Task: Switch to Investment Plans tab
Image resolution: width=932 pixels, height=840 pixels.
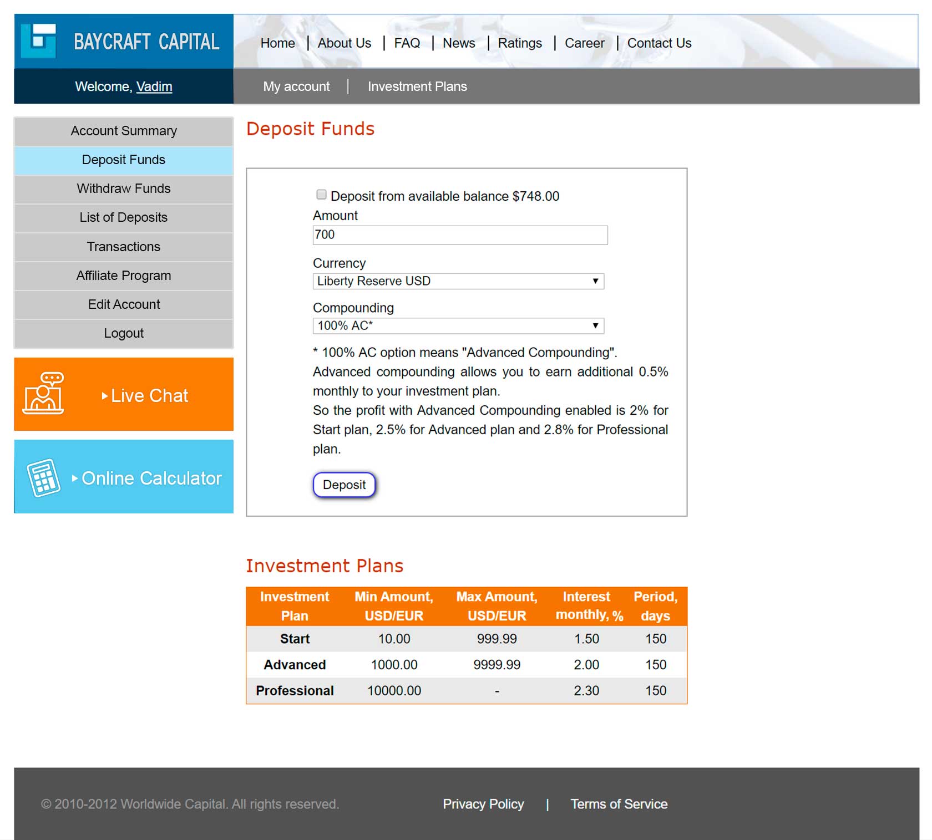Action: pos(417,86)
